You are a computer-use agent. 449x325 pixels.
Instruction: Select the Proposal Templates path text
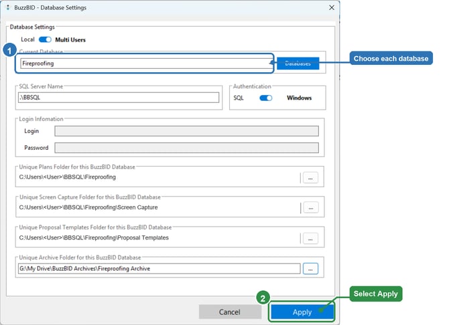click(x=94, y=237)
